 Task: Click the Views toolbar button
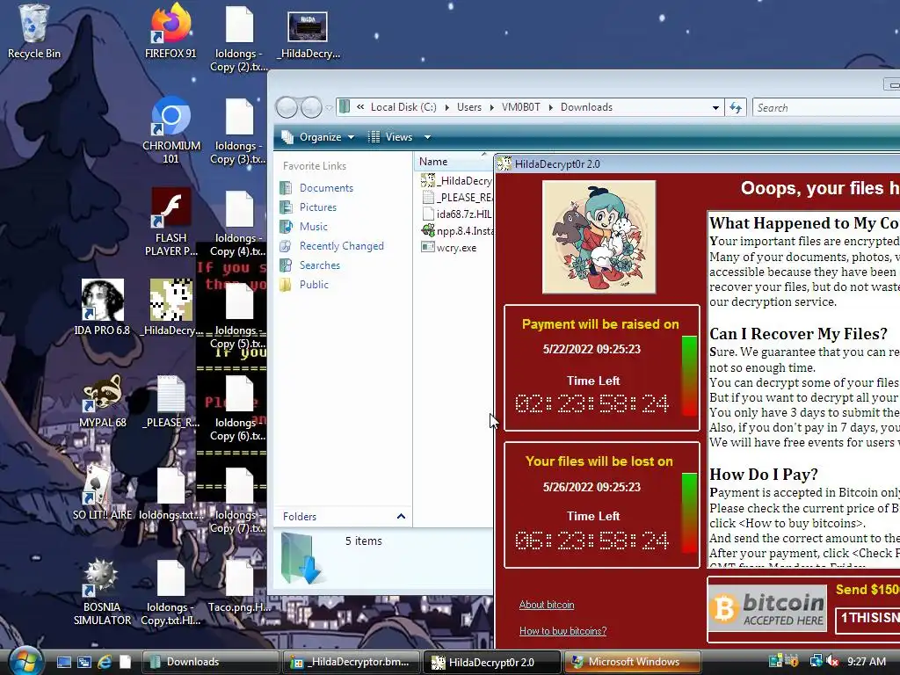[391, 137]
